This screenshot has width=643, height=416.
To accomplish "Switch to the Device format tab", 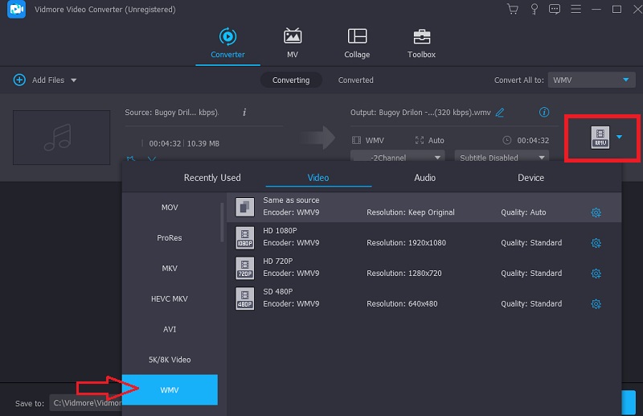I will click(530, 178).
